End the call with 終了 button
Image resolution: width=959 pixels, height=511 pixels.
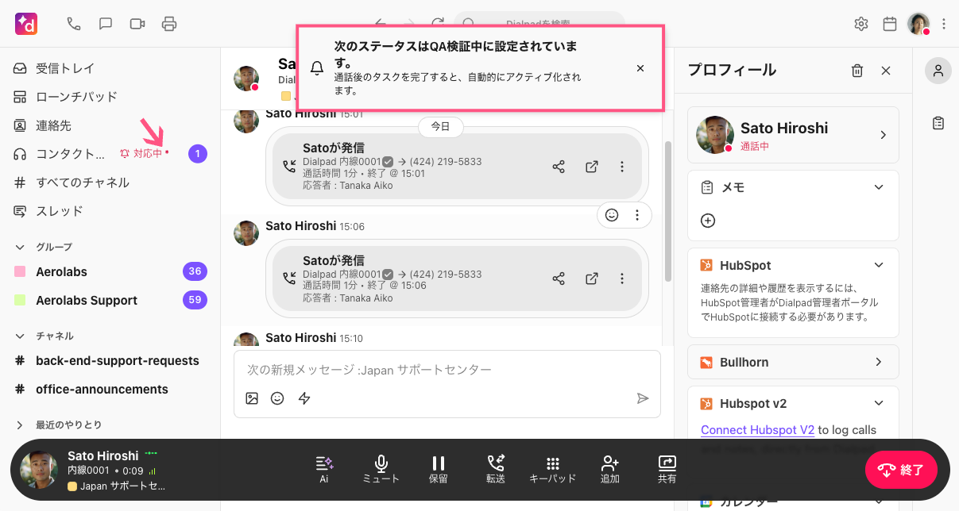pos(901,470)
